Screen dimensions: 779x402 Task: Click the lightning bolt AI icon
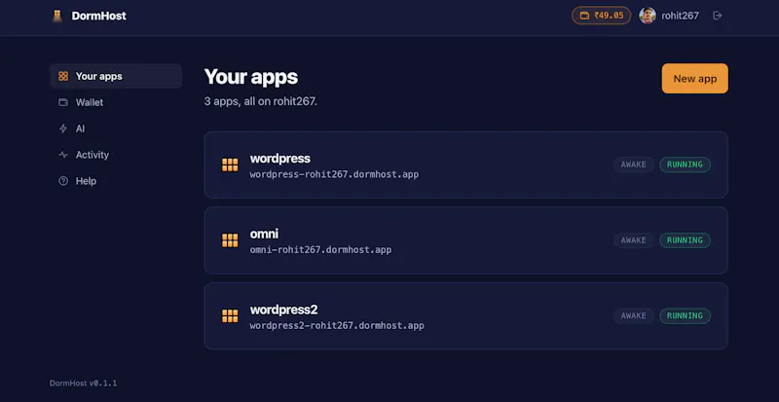[63, 128]
